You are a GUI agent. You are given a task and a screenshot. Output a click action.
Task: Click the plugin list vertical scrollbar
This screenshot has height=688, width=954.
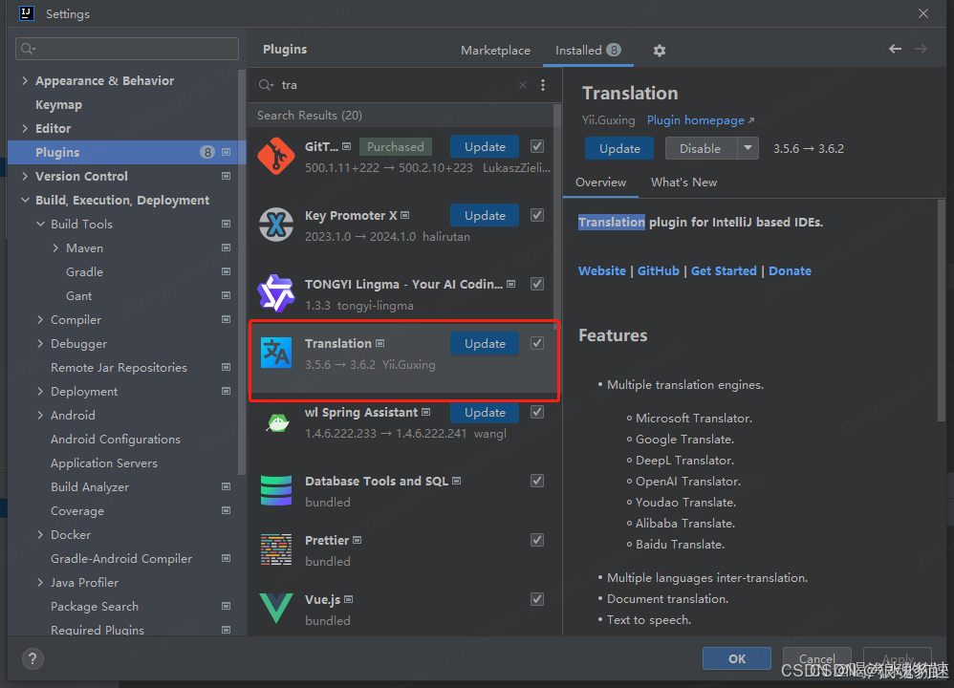pyautogui.click(x=556, y=216)
